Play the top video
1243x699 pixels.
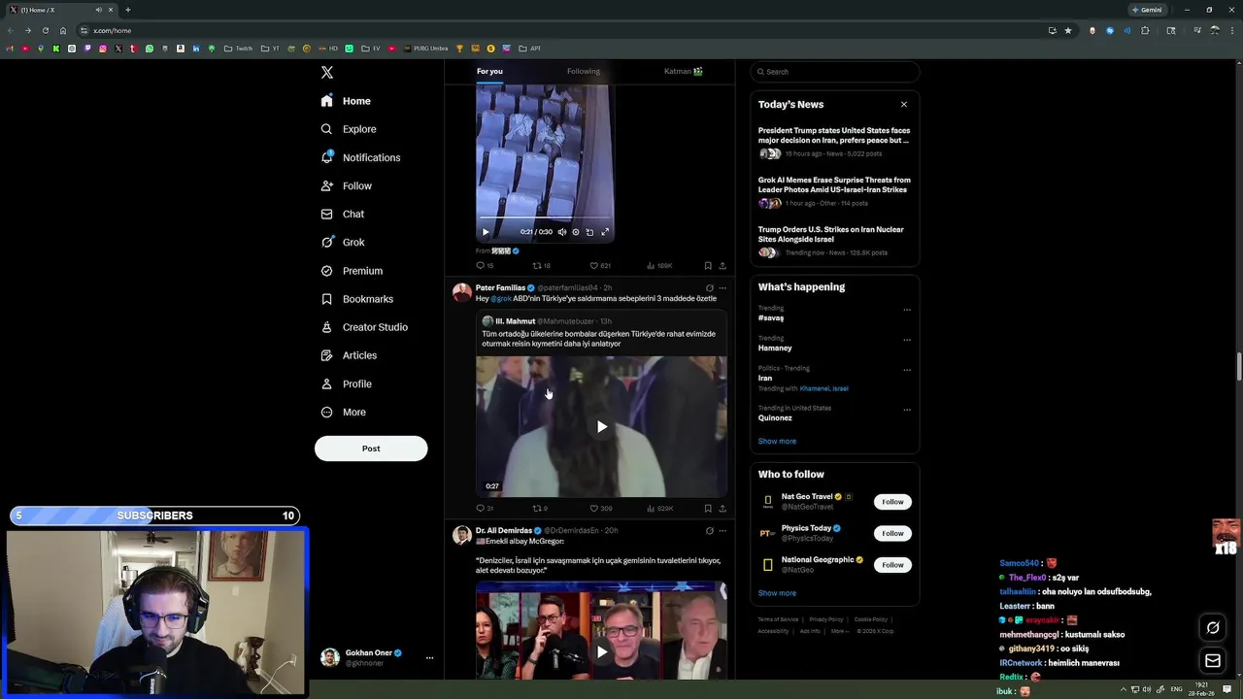point(486,232)
